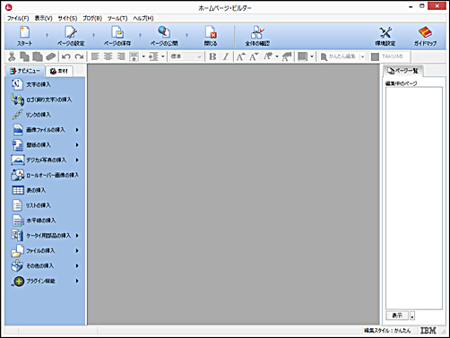Image resolution: width=450 pixels, height=338 pixels.
Task: Open the ブログ(B) menu
Action: pos(92,18)
